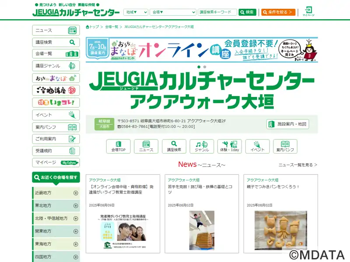Open the 親子でつみきパンをつくろう news title
Image resolution: width=350 pixels, height=262 pixels.
coord(273,187)
